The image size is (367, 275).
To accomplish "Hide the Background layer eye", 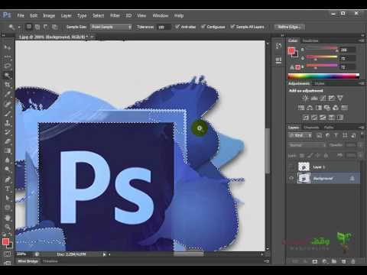I will point(291,179).
